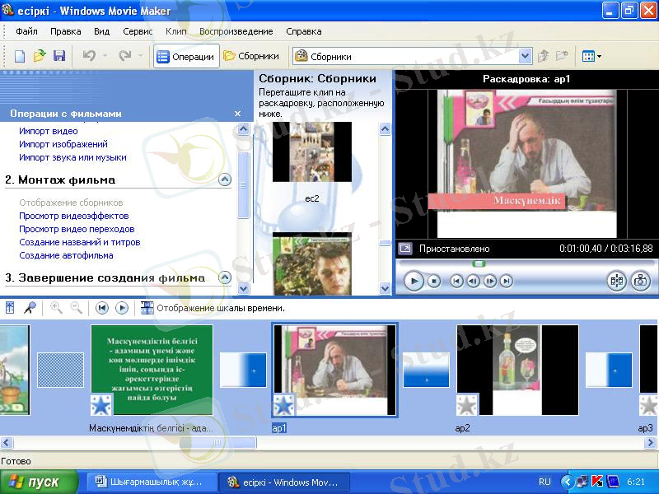Click the preview seek bar slider

point(479,263)
